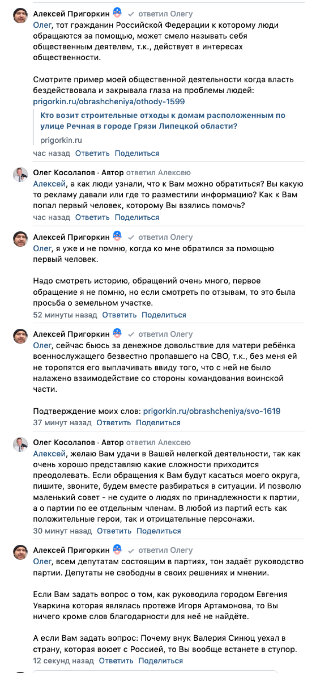Open the link preview titled Кто возит строительные отходы

163,121
